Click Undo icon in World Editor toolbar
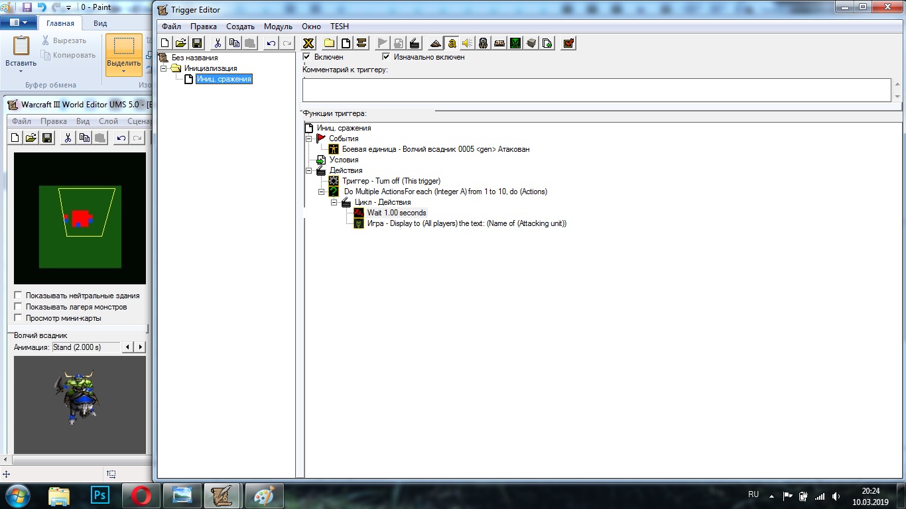 click(x=121, y=138)
